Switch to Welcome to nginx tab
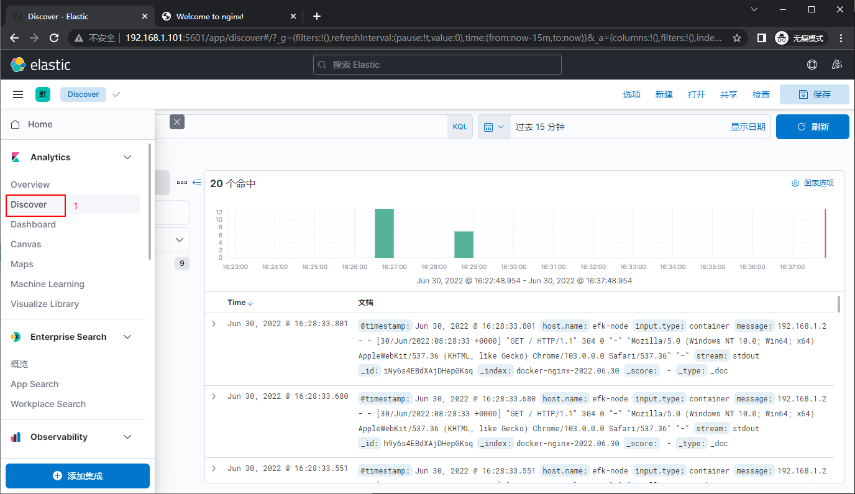 [230, 17]
